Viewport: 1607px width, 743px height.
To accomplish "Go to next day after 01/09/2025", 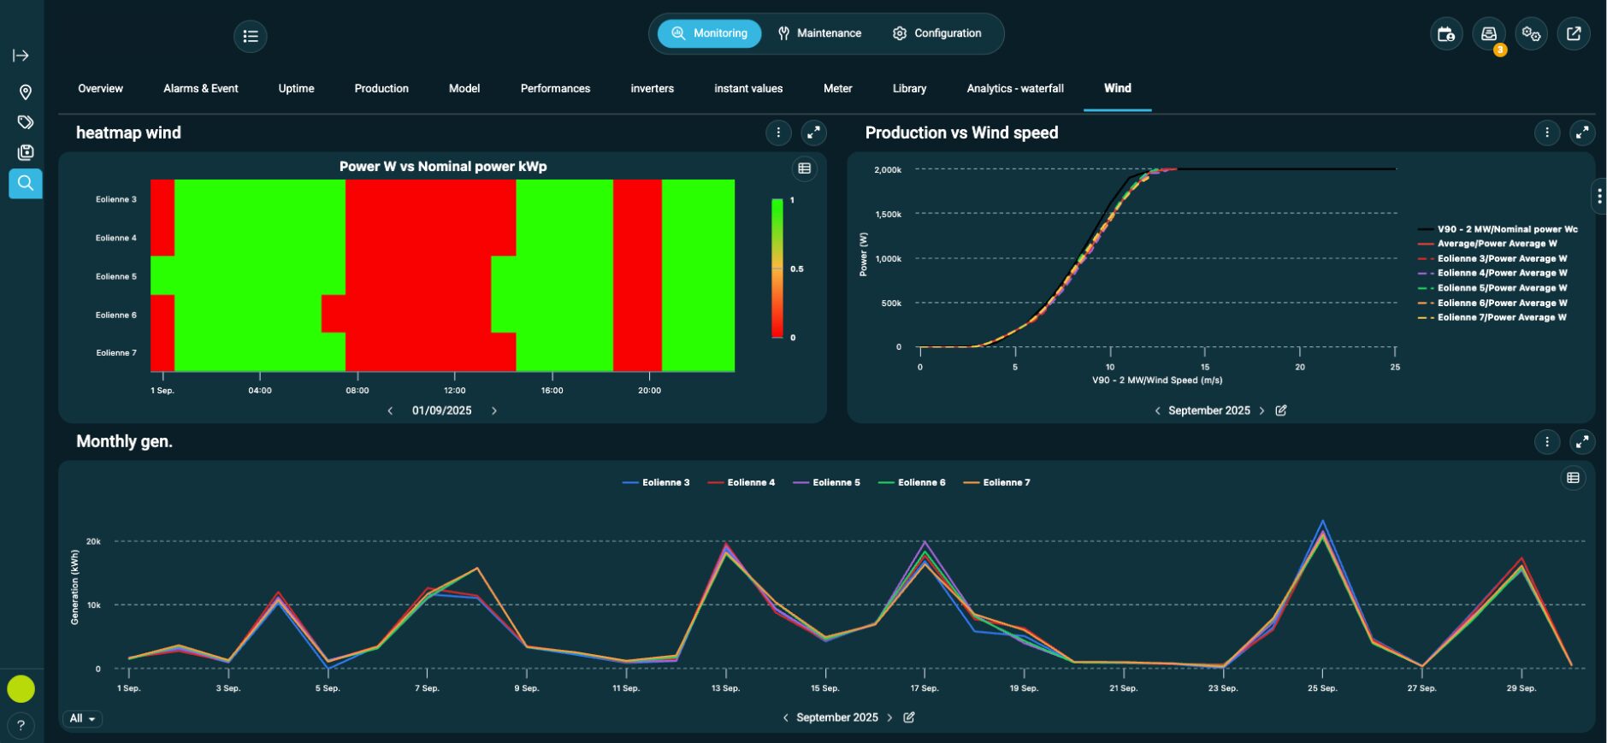I will pyautogui.click(x=494, y=411).
